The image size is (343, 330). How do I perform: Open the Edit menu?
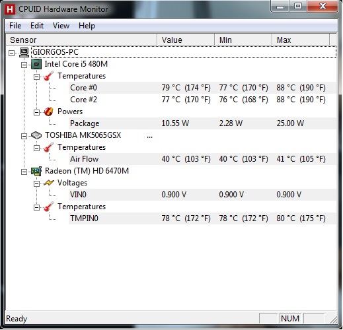[37, 26]
